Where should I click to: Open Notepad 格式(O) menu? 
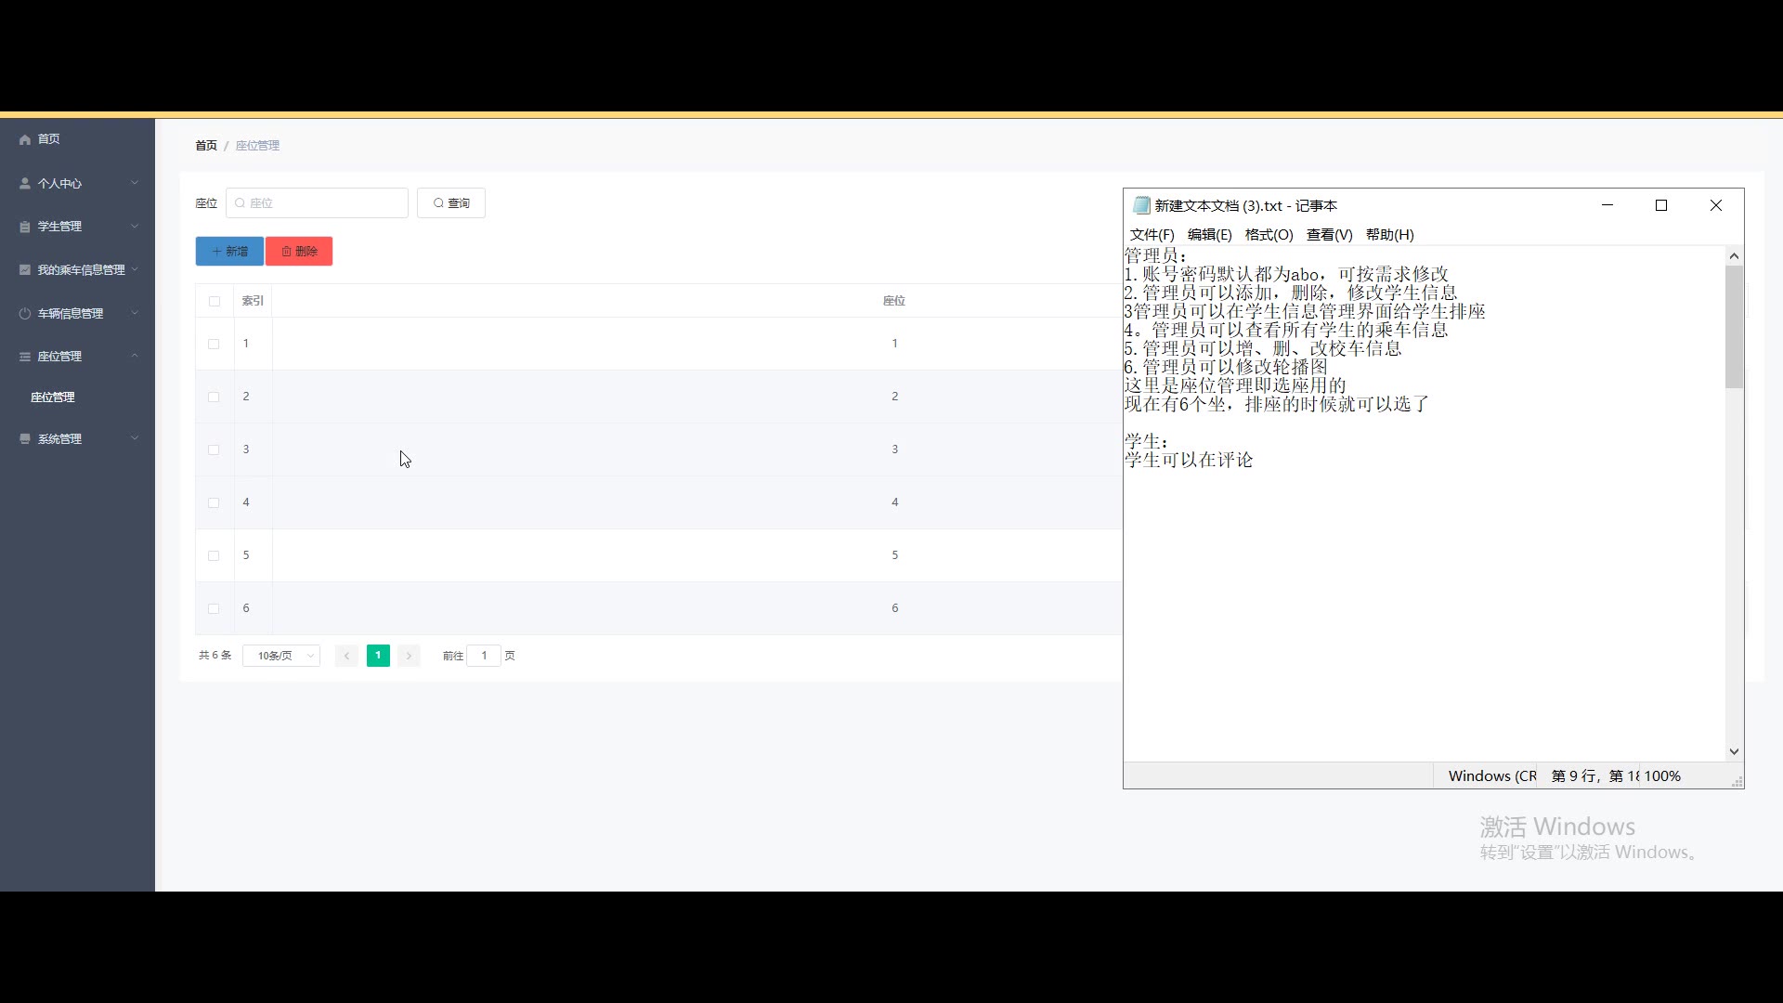click(x=1269, y=235)
